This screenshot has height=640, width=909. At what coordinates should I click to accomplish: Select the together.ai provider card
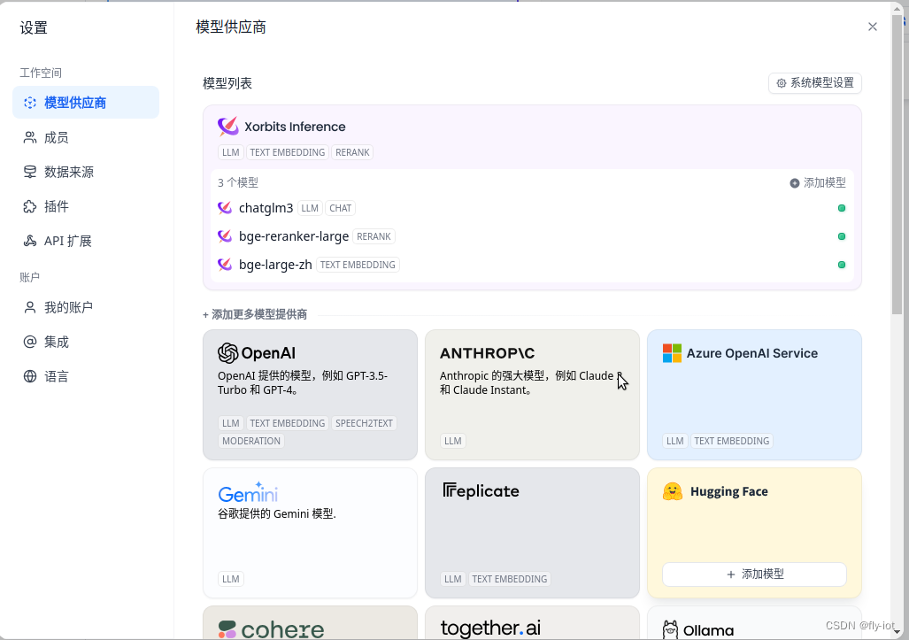[x=532, y=622]
